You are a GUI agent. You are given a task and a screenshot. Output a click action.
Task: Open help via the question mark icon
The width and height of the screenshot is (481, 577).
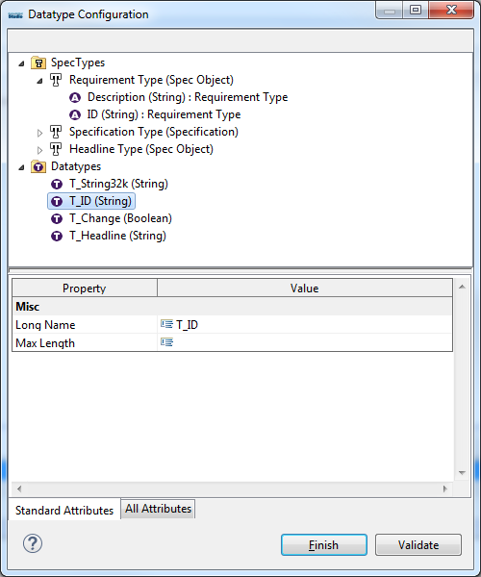pyautogui.click(x=33, y=543)
